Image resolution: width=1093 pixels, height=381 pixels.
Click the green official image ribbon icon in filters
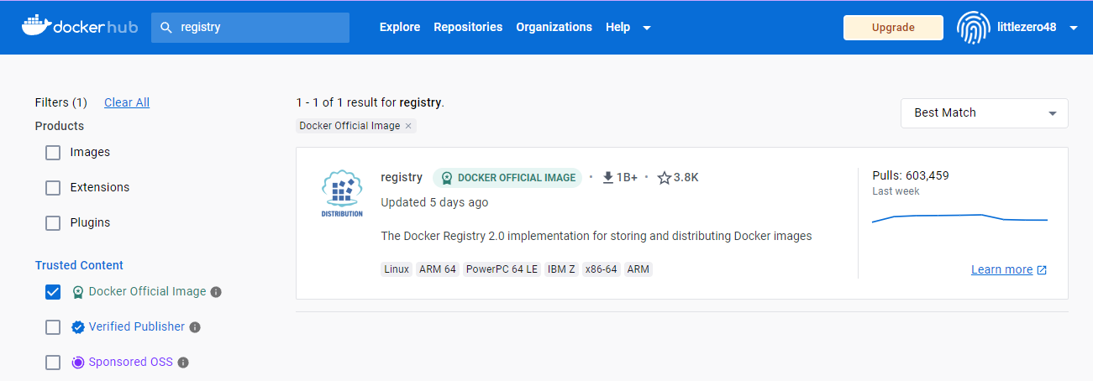point(78,292)
